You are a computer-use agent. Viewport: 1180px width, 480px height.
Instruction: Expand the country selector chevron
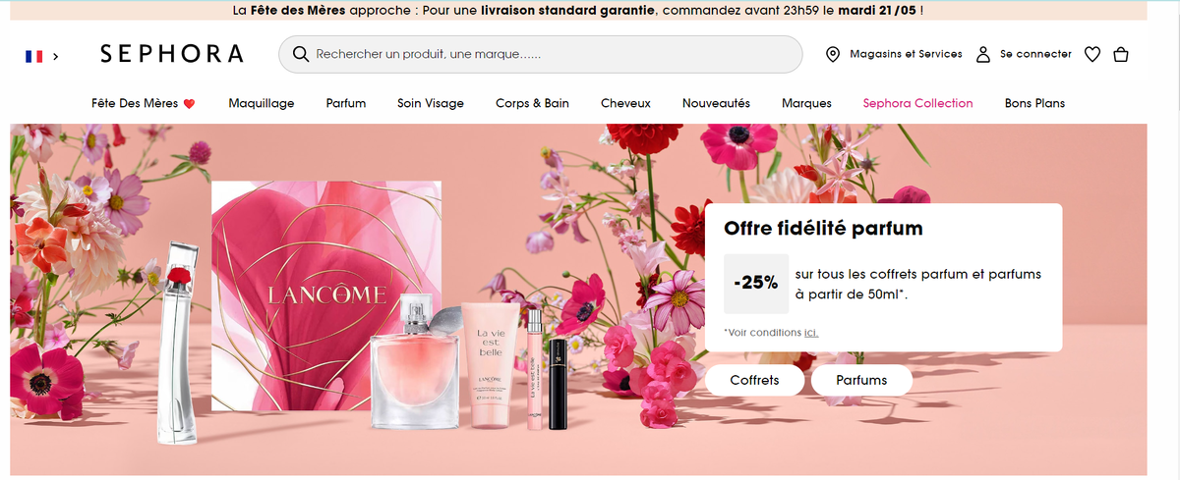tap(56, 57)
